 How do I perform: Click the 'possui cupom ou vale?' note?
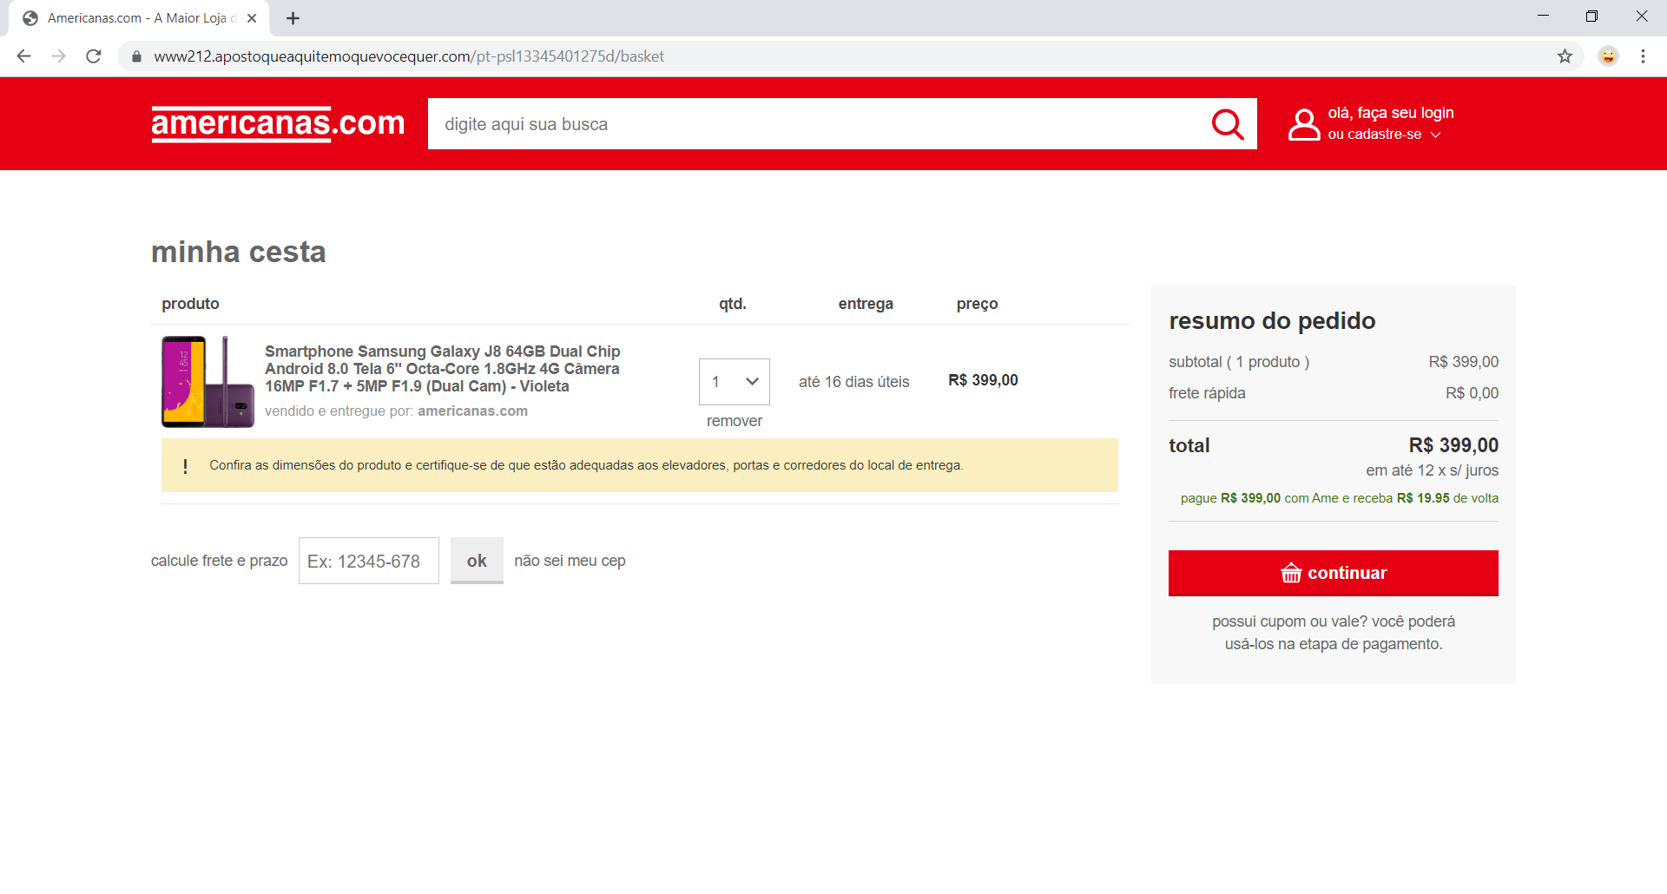point(1334,633)
